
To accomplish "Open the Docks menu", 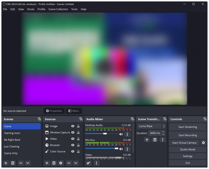I will point(31,9).
